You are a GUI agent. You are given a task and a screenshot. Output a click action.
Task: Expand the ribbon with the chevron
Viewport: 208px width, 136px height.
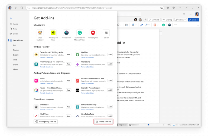(x=198, y=25)
